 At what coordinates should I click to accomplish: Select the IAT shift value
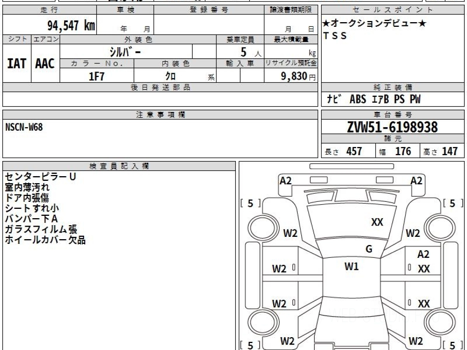click(x=17, y=64)
